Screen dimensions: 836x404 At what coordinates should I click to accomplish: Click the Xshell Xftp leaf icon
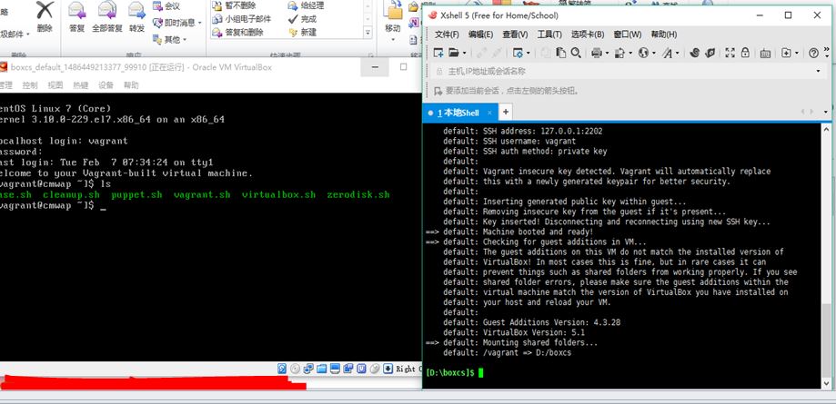(x=710, y=53)
